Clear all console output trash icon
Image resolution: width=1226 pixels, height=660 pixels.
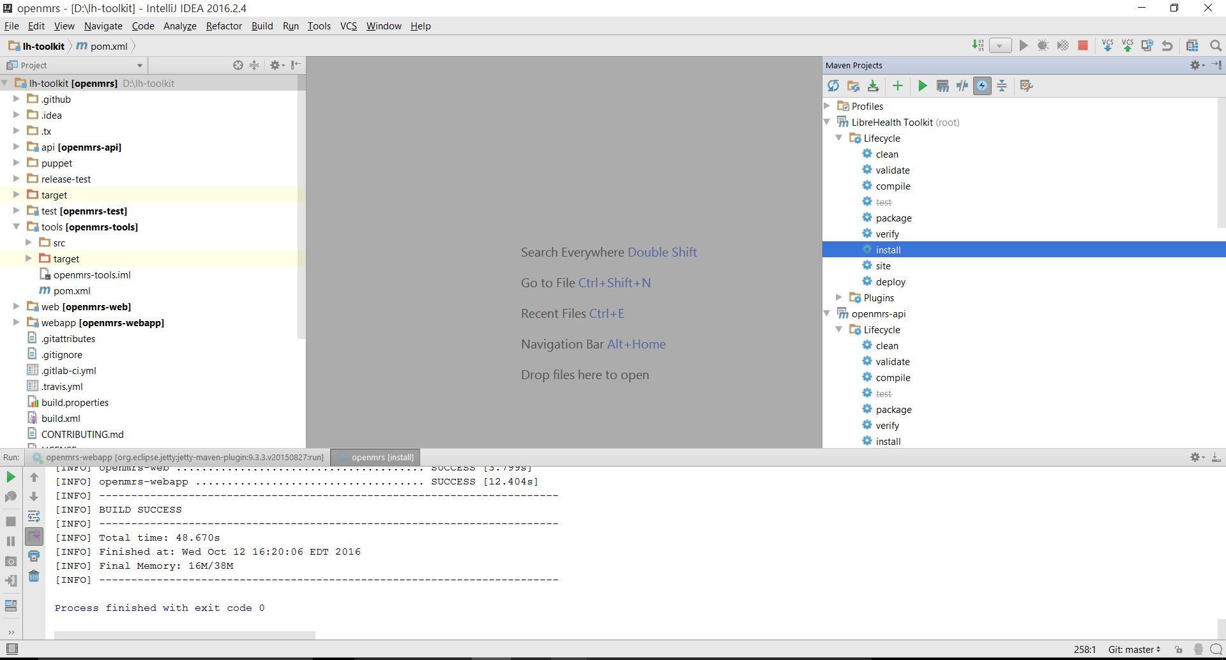click(34, 576)
